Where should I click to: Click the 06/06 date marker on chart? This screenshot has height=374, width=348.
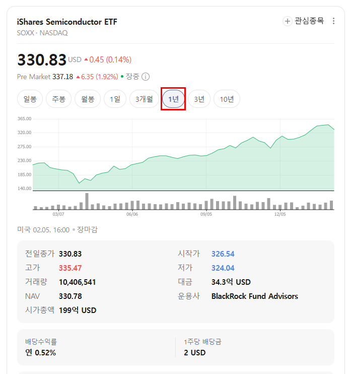pos(132,214)
